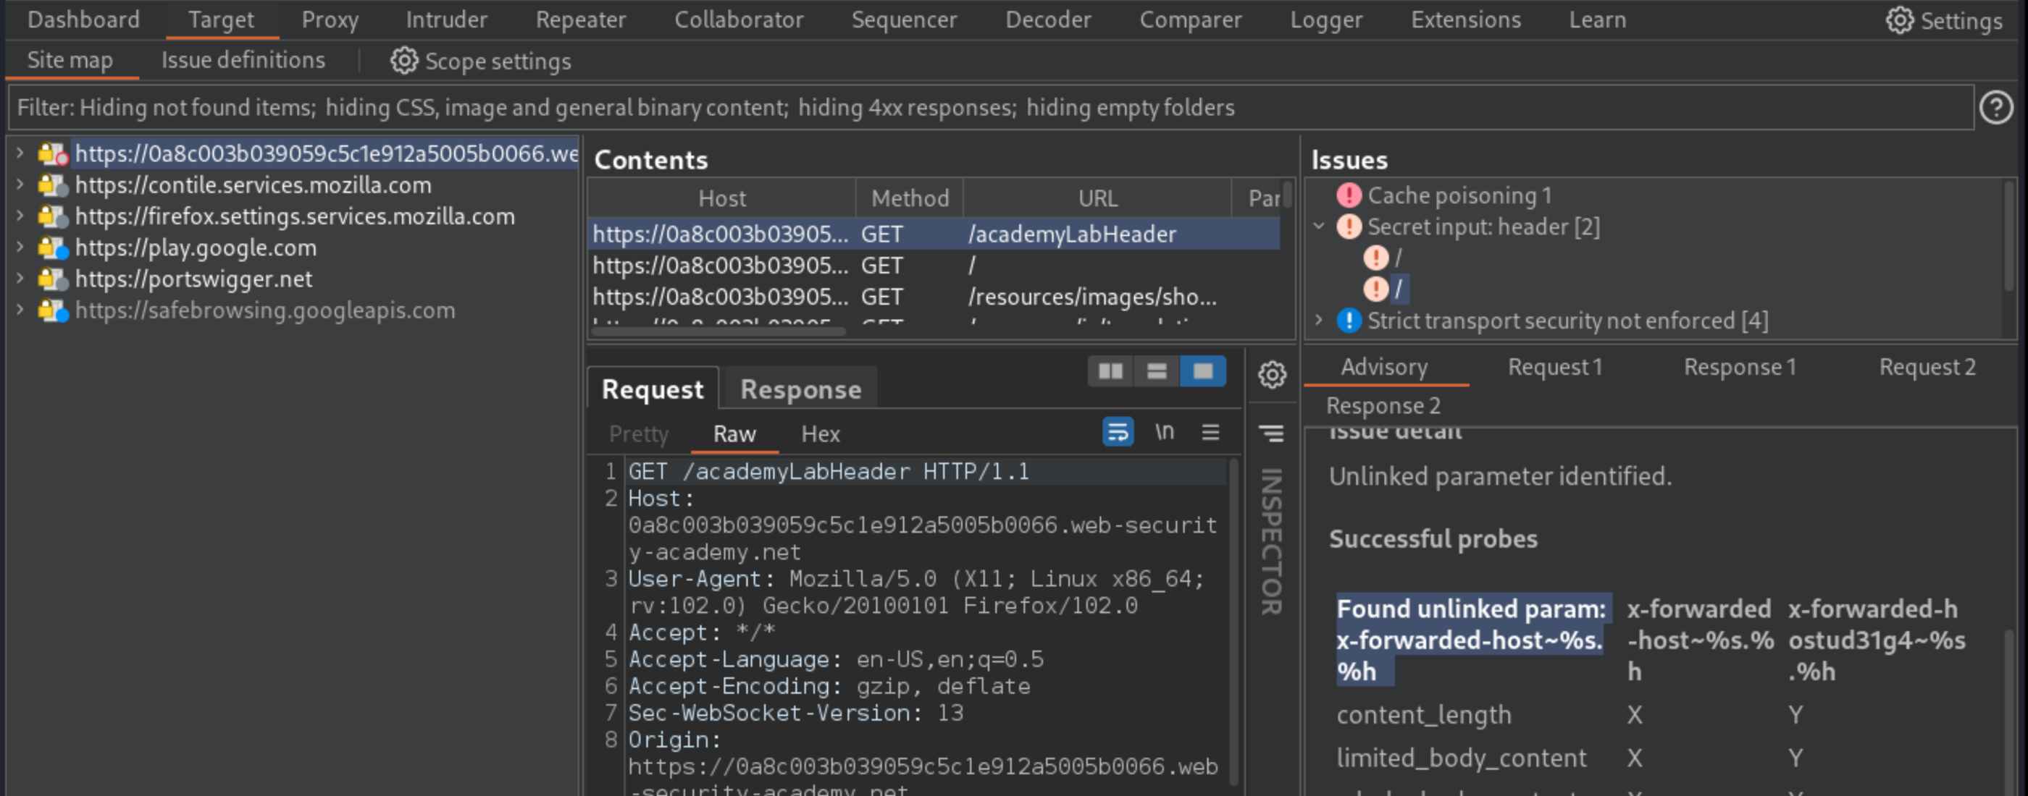
Task: Open the Logger tab
Action: pyautogui.click(x=1325, y=20)
